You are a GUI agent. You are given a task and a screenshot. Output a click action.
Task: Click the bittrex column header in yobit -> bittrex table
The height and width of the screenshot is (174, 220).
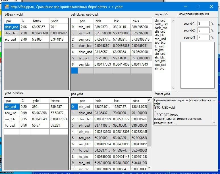tap(59, 101)
